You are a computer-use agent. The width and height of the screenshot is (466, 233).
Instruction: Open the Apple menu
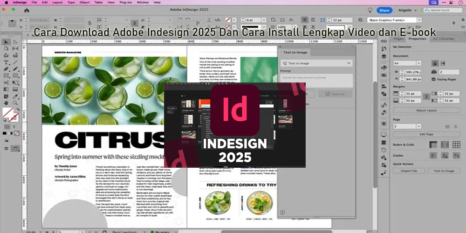tap(6, 2)
